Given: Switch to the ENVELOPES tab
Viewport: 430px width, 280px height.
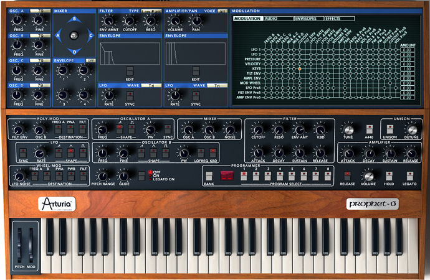Looking at the screenshot, I should 308,19.
